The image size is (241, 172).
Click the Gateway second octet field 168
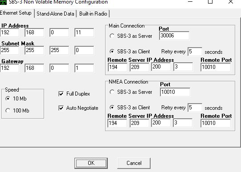point(34,68)
